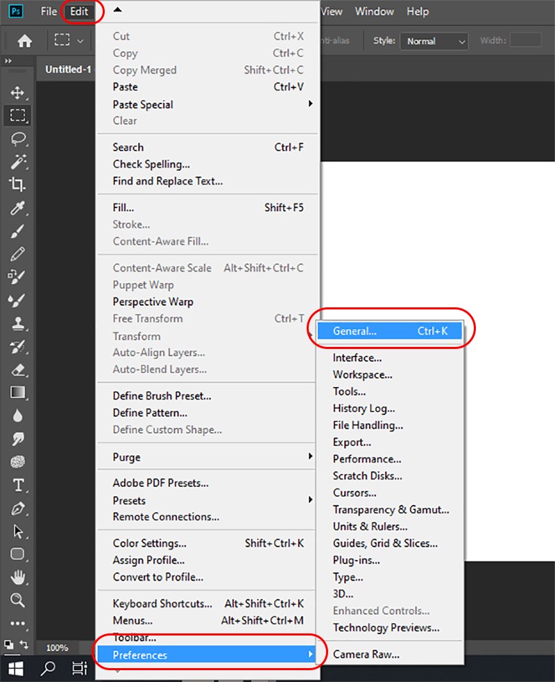
Task: Reset default foreground and background colors
Action: pyautogui.click(x=8, y=644)
